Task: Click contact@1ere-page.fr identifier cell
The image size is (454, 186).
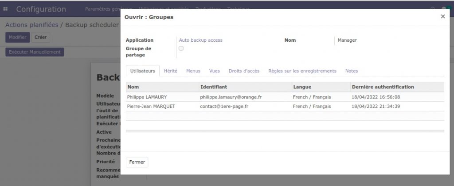Action: click(x=224, y=107)
